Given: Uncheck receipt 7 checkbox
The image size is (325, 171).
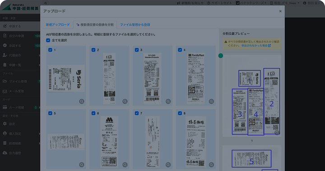Looking at the screenshot, I should (137, 113).
